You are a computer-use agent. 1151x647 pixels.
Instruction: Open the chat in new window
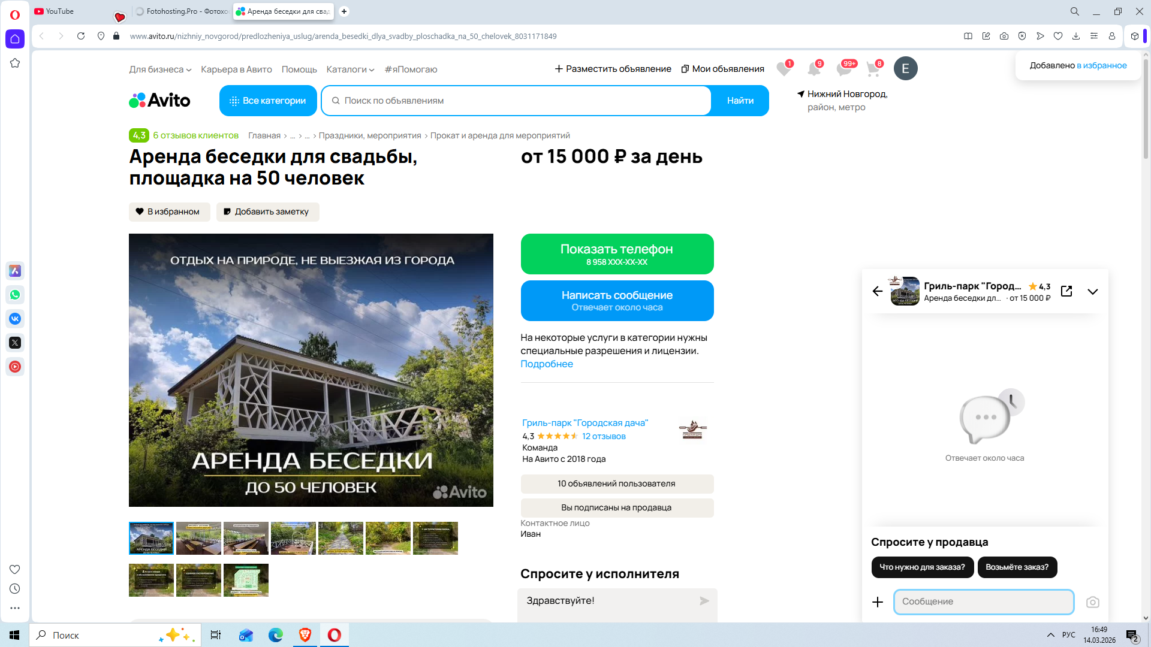(x=1066, y=291)
